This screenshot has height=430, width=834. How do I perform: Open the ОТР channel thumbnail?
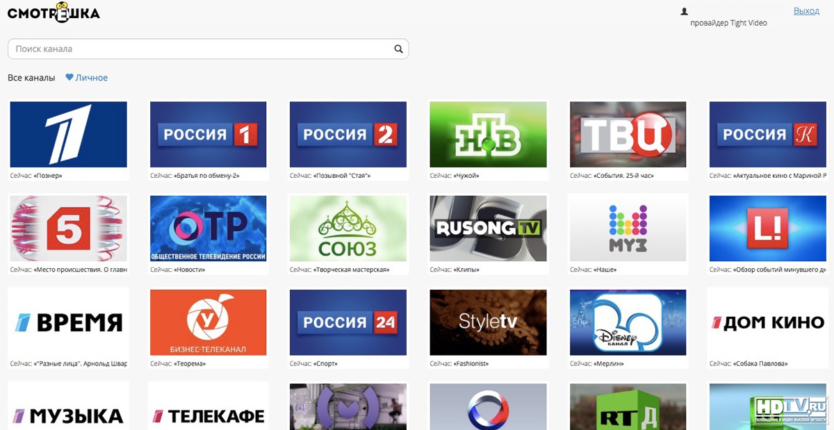tap(208, 229)
